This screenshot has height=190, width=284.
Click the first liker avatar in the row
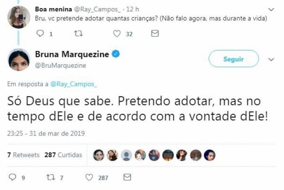(x=98, y=155)
